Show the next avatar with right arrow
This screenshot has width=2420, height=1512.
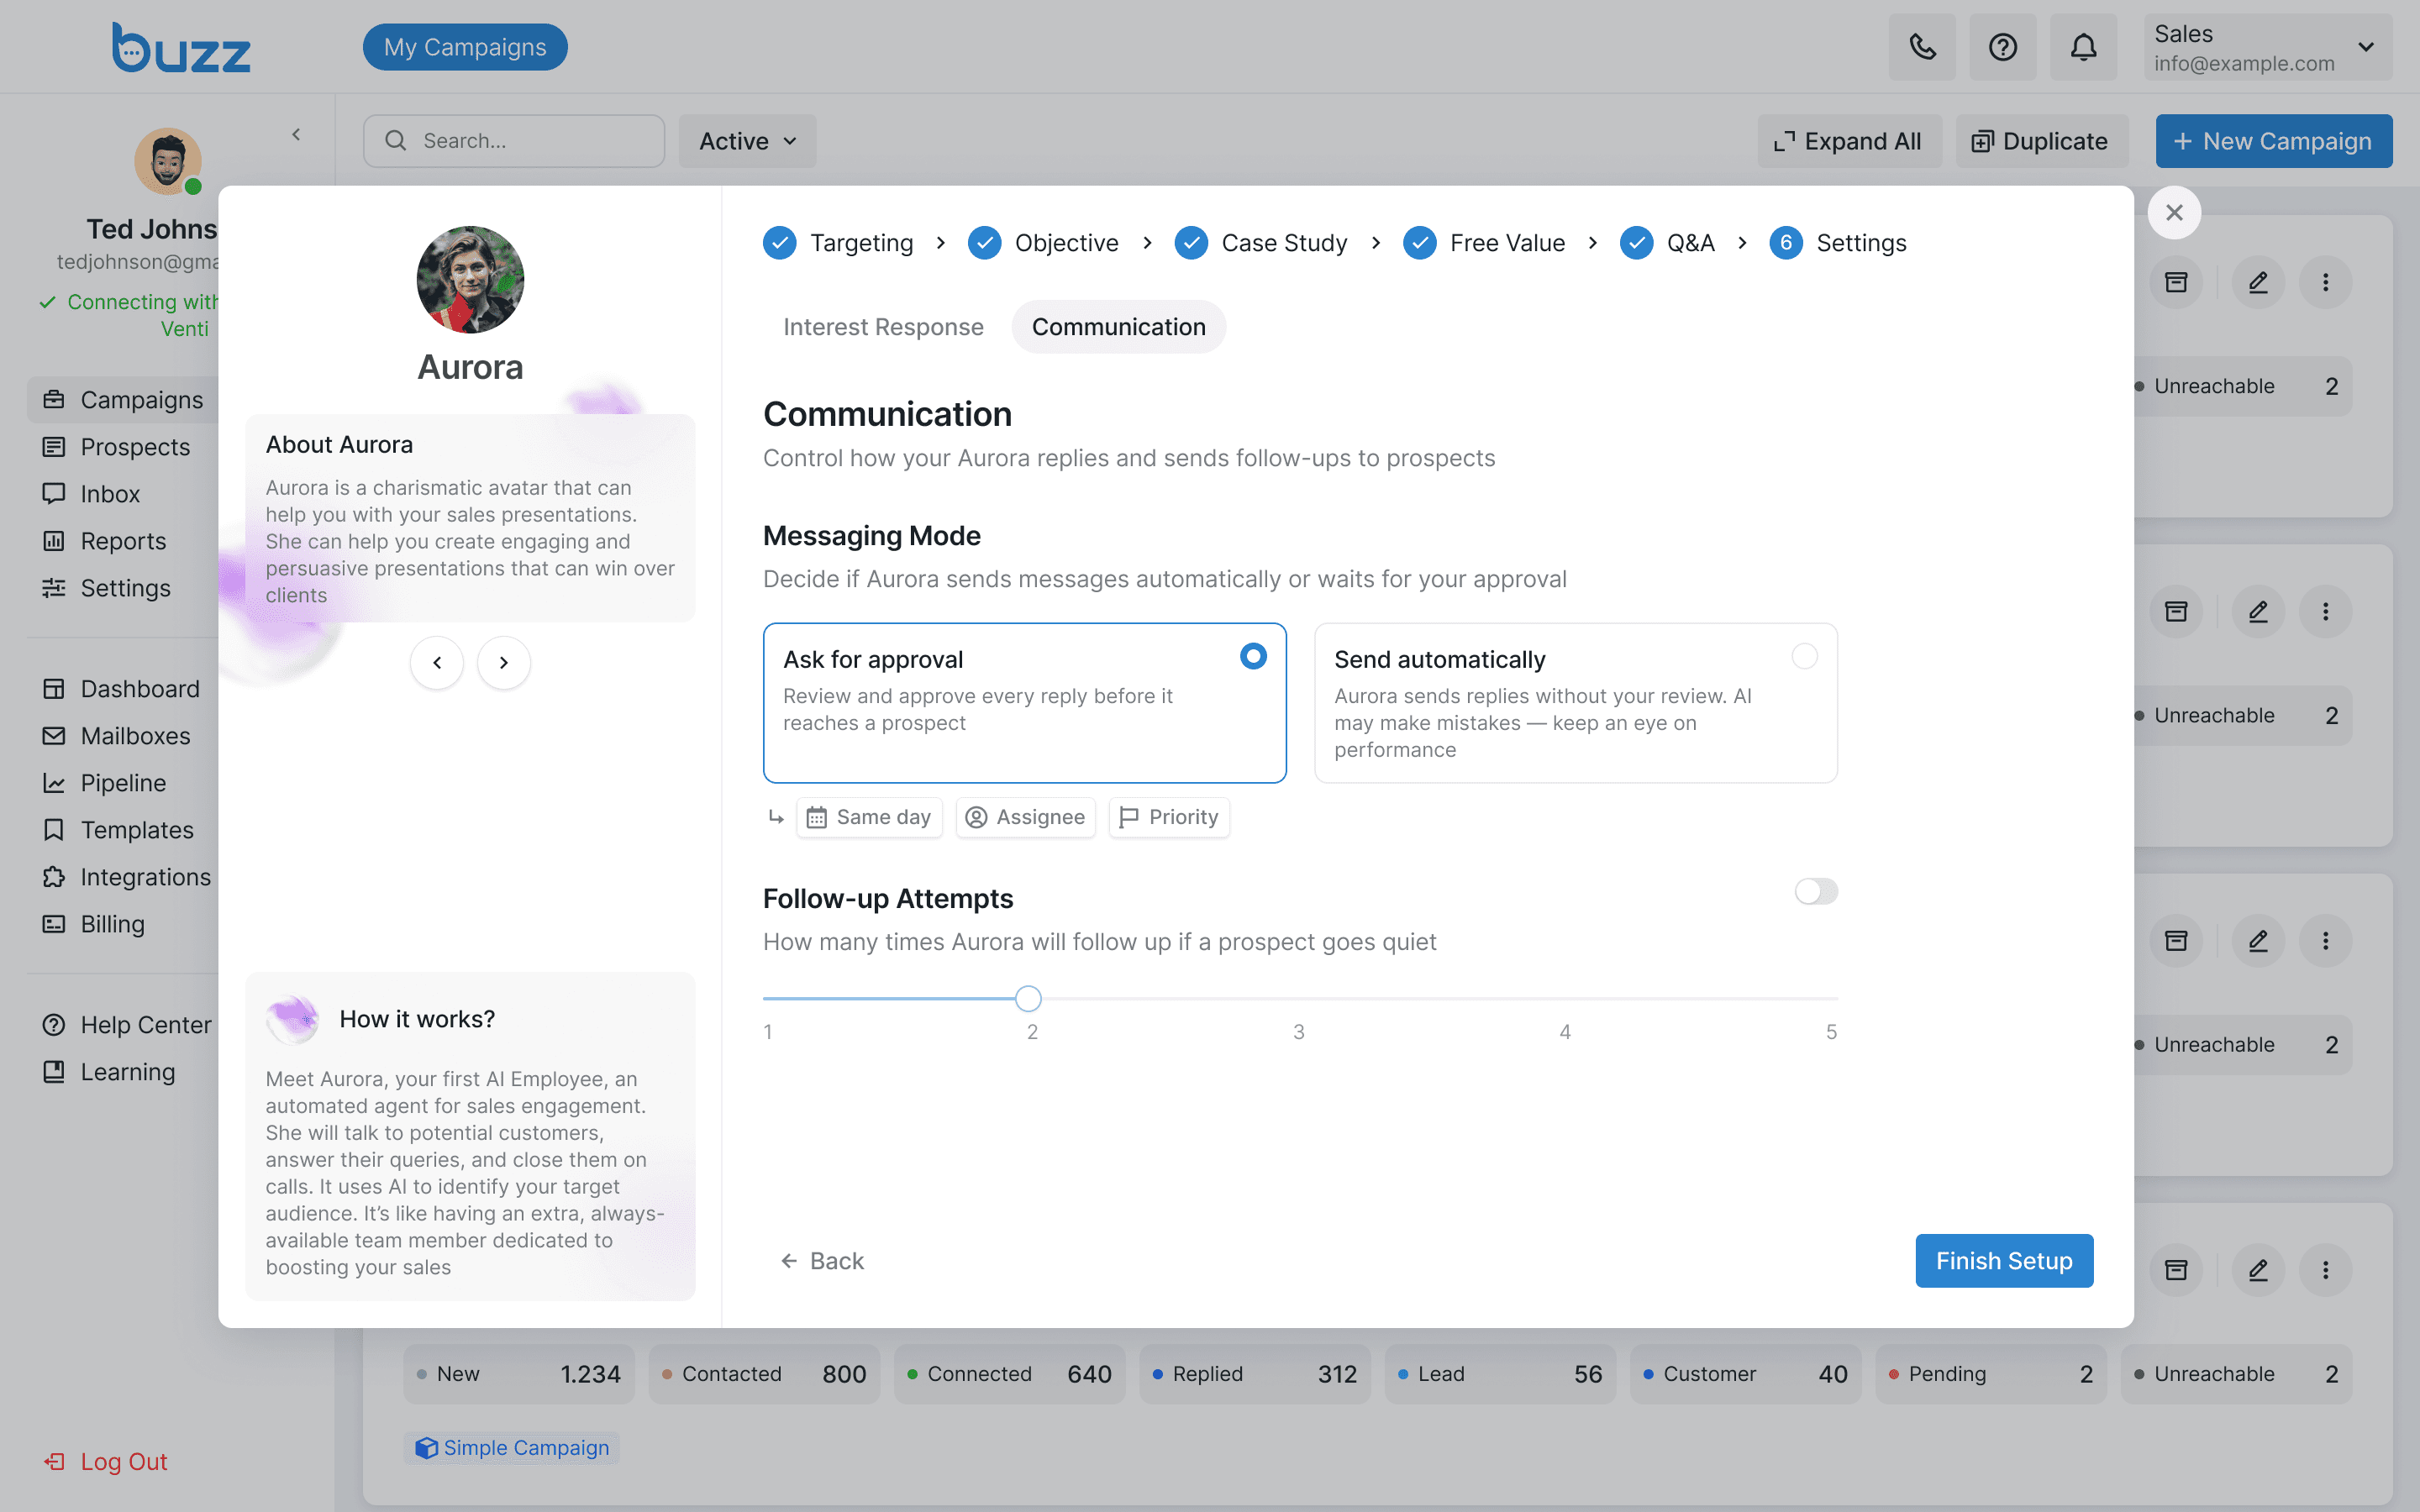click(x=504, y=663)
